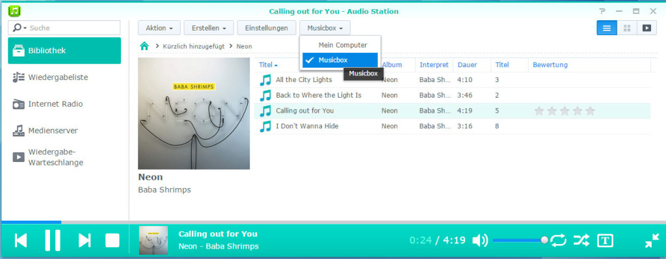Stop playback

113,241
